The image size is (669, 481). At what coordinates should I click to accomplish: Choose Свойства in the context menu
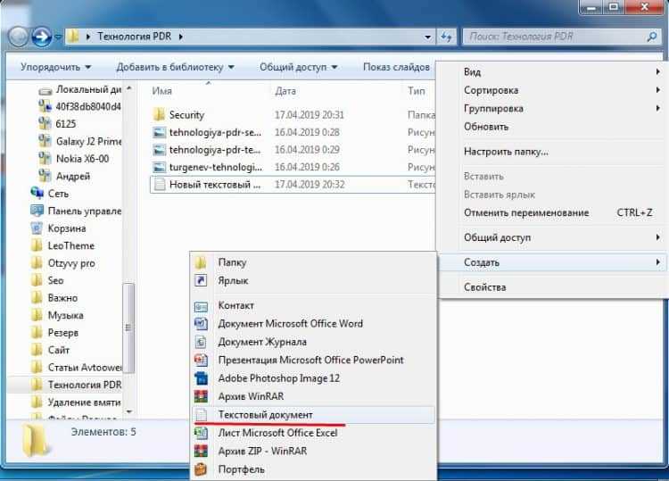[x=484, y=287]
